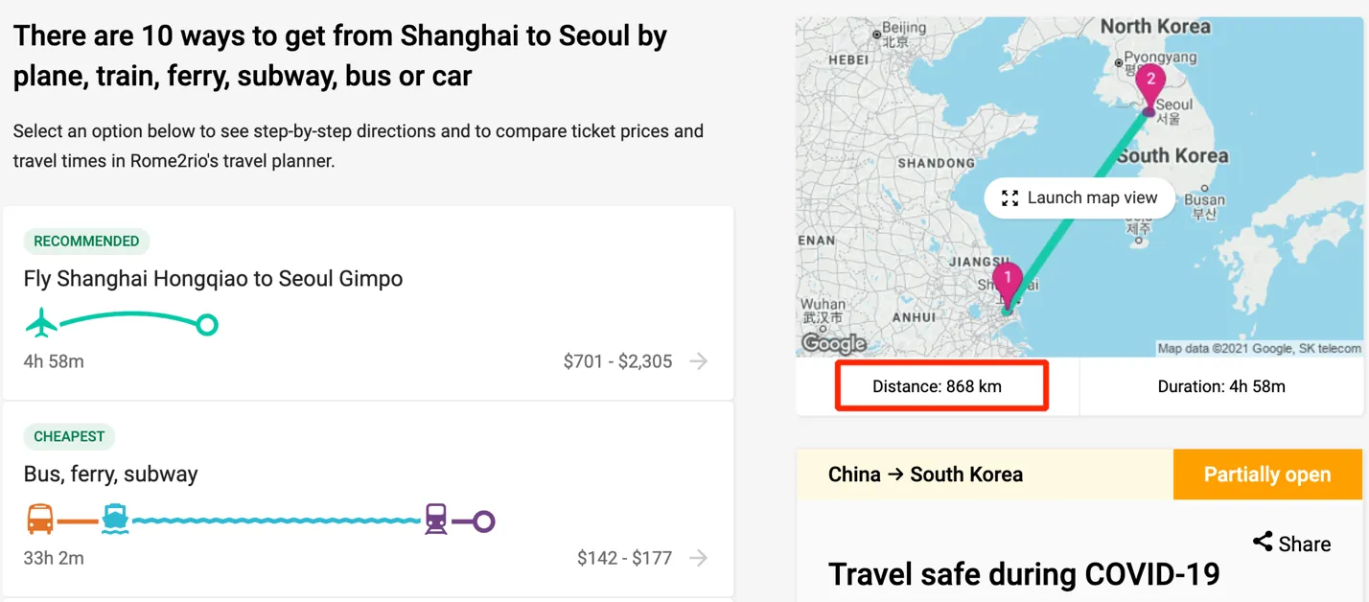
Task: Open the flight option arrow beside $701 - $2,305
Action: [699, 361]
